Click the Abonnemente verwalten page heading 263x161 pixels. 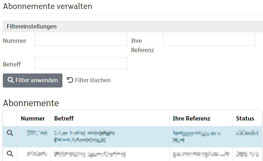[48, 6]
